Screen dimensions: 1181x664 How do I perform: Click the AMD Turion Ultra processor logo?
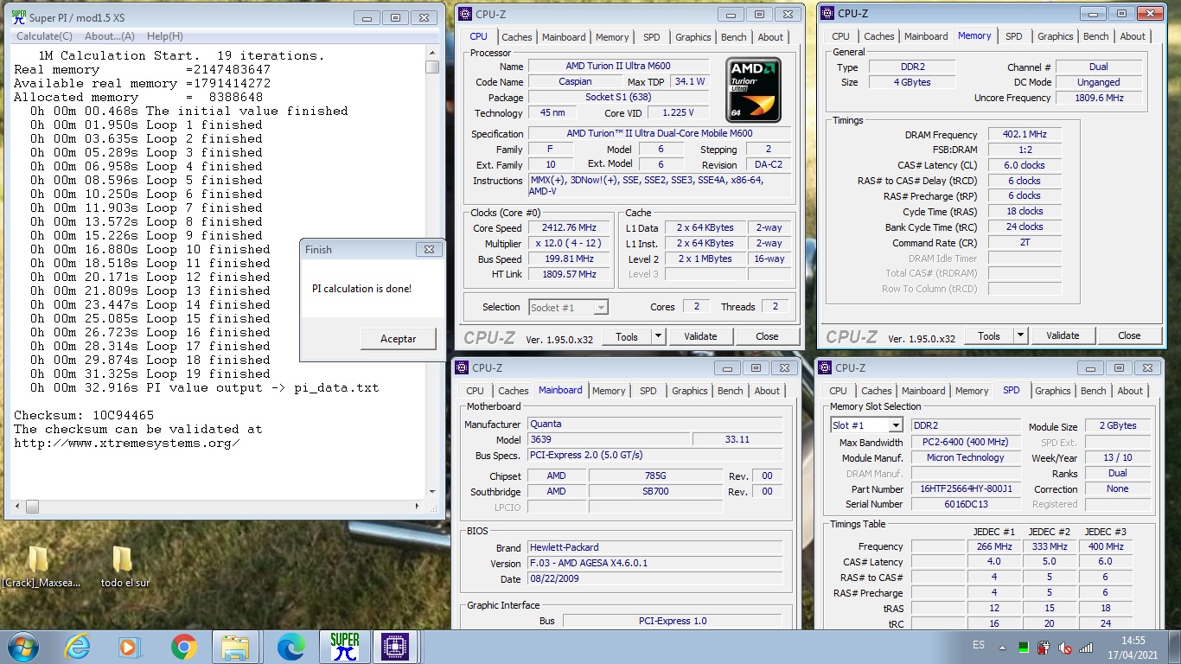point(753,89)
